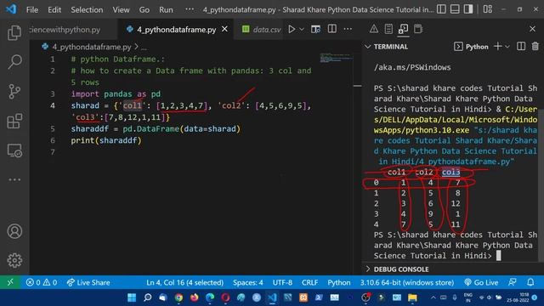Place cursor on line 7 in editor

[190, 152]
